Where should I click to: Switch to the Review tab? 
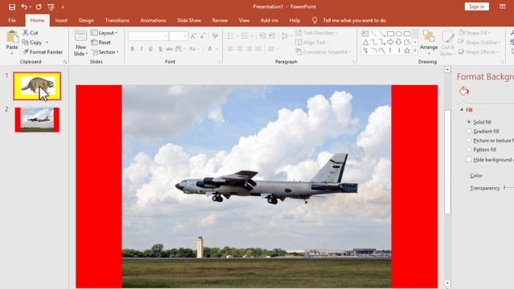point(220,20)
